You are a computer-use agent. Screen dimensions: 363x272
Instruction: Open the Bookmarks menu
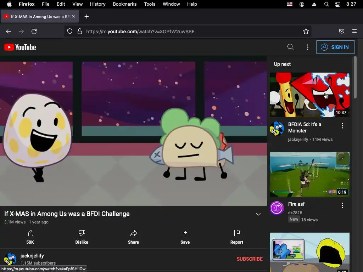(x=124, y=4)
